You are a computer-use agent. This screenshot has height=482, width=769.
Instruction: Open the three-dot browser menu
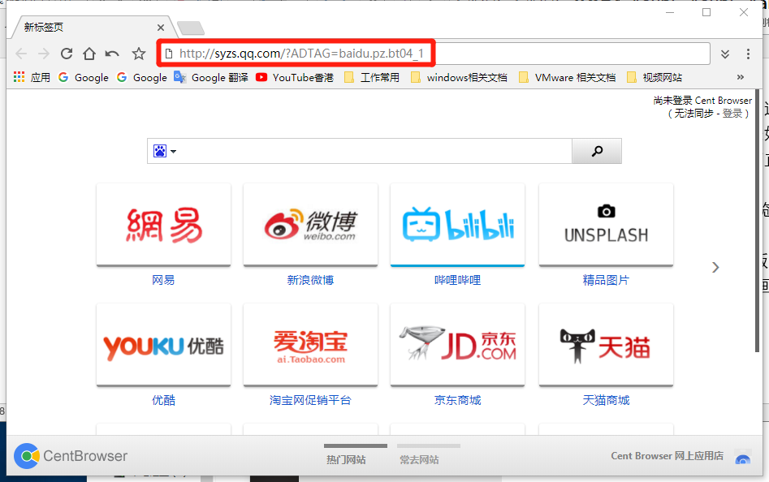coord(748,54)
